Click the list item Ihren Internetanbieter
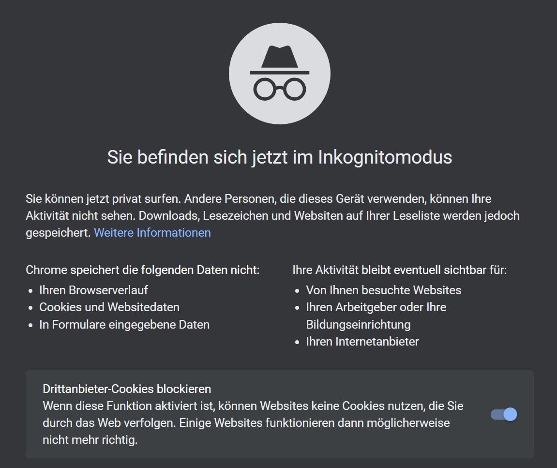This screenshot has height=468, width=557. click(x=362, y=342)
